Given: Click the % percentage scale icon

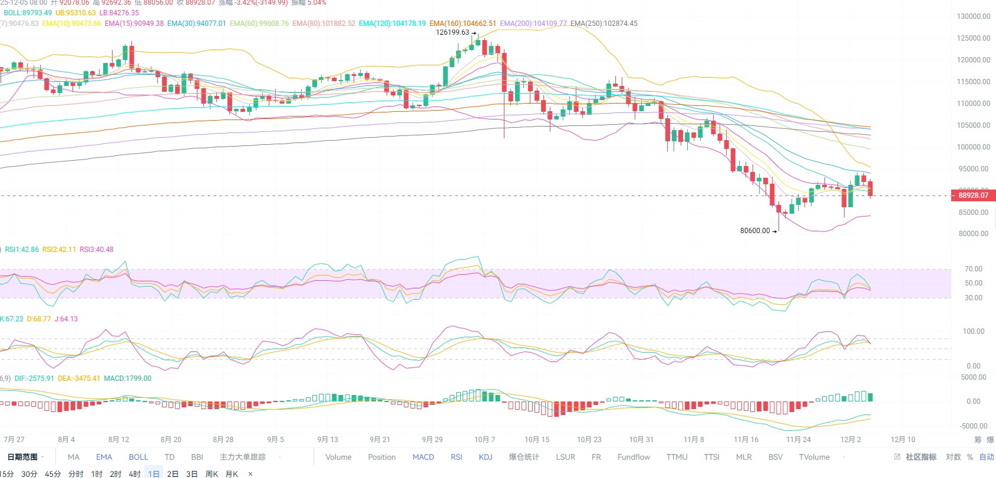Looking at the screenshot, I should [970, 457].
